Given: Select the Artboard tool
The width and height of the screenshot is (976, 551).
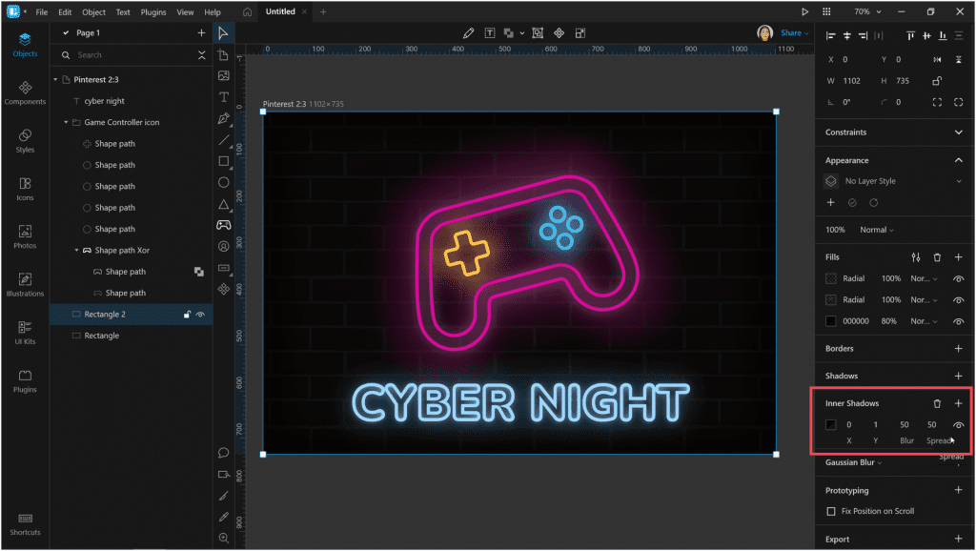Looking at the screenshot, I should [223, 55].
